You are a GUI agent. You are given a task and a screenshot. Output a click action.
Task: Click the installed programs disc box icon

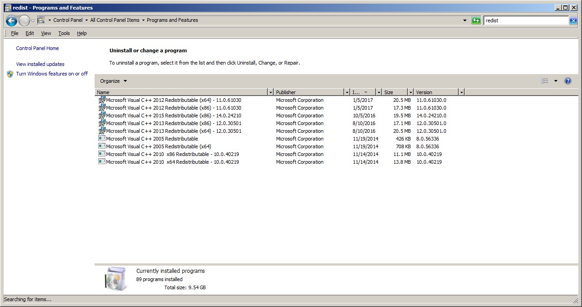click(116, 279)
